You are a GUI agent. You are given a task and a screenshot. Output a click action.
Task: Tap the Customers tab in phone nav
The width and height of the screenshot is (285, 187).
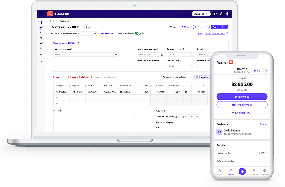click(253, 172)
